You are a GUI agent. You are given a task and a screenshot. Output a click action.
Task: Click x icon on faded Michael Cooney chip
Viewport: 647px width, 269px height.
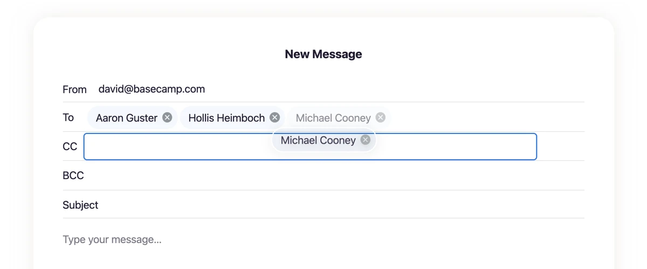(381, 117)
